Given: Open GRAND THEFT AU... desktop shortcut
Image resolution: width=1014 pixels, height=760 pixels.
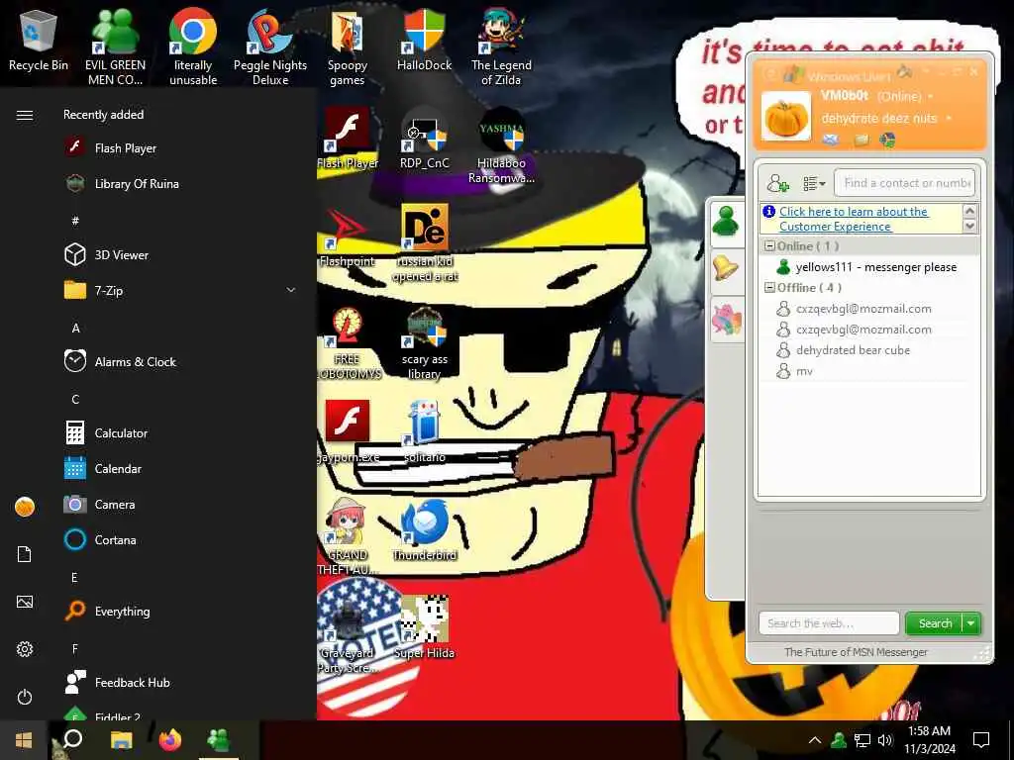Looking at the screenshot, I should point(348,536).
